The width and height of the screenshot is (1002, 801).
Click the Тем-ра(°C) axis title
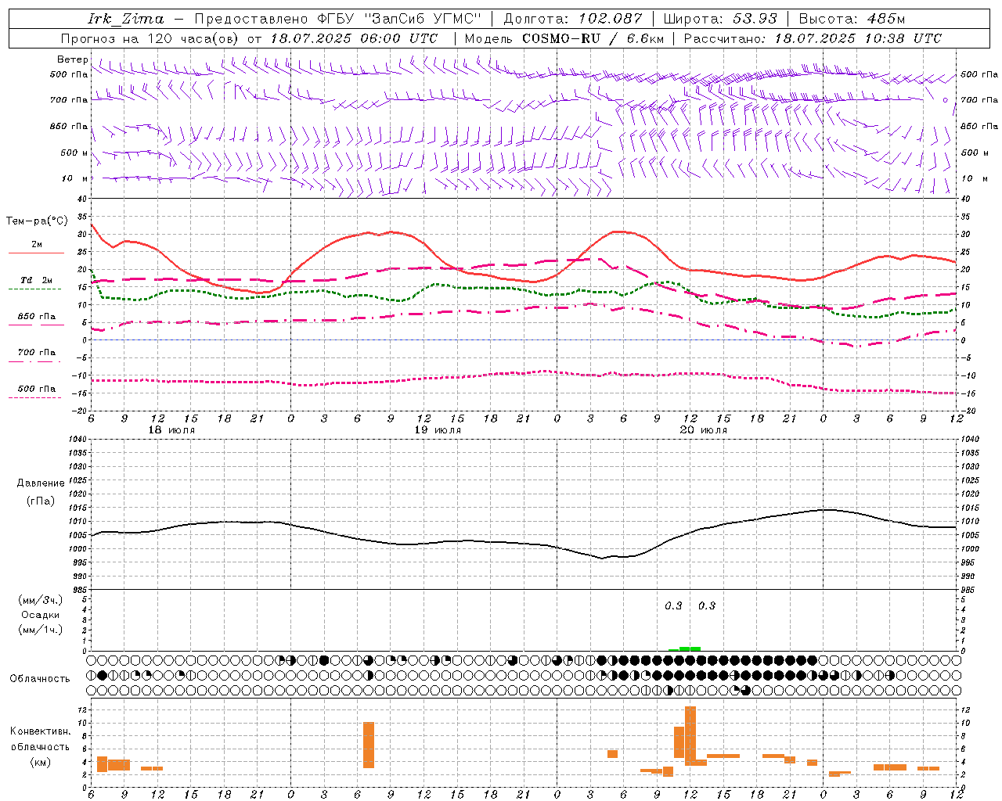[37, 221]
